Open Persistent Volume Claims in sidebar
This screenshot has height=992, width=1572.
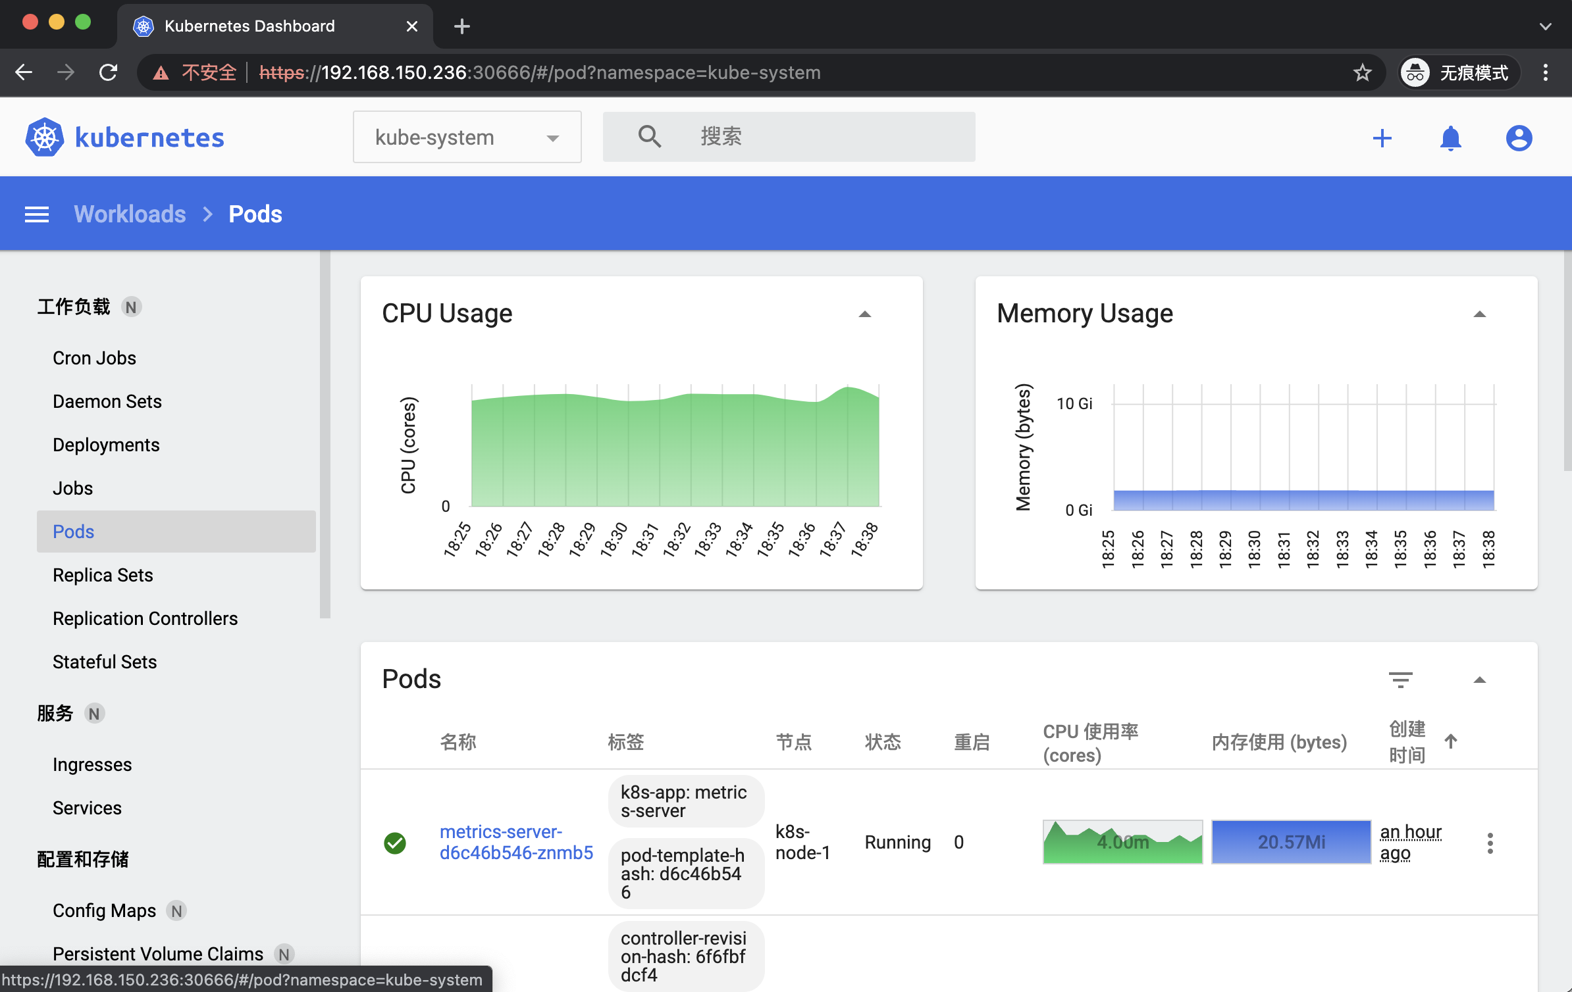(158, 954)
